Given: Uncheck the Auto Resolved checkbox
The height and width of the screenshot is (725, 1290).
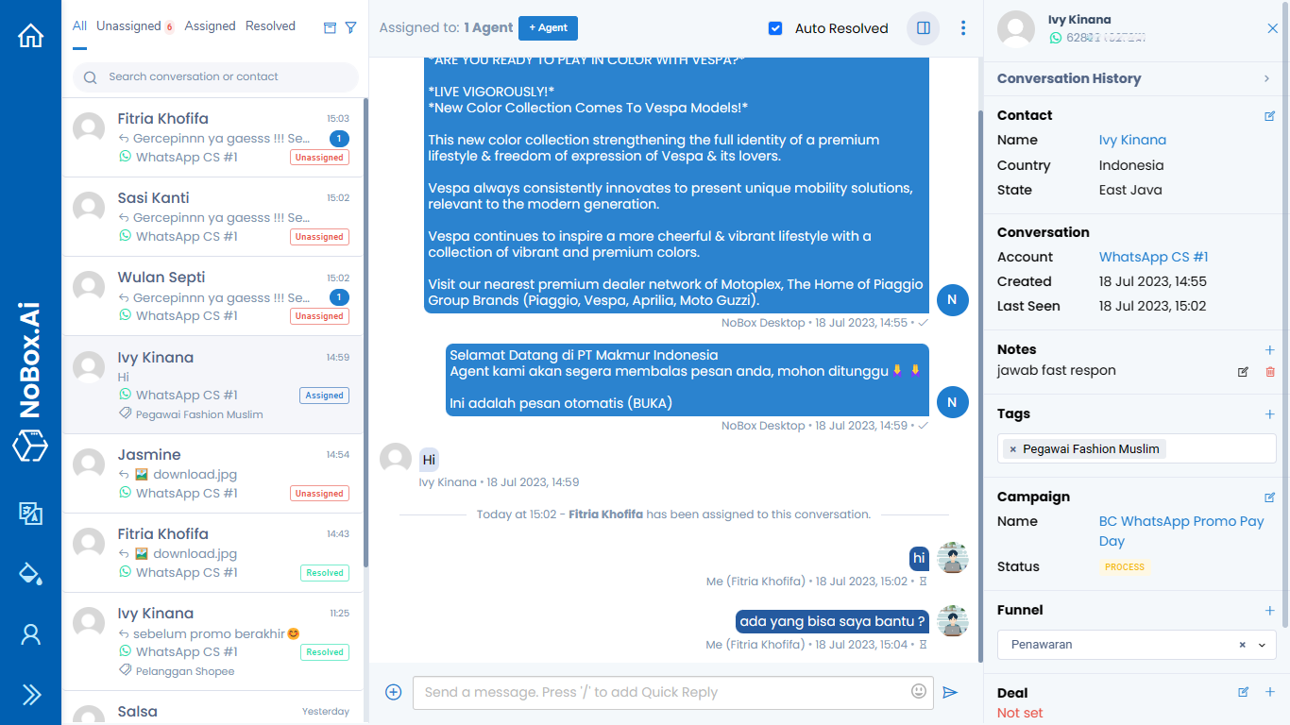Looking at the screenshot, I should click(x=775, y=28).
